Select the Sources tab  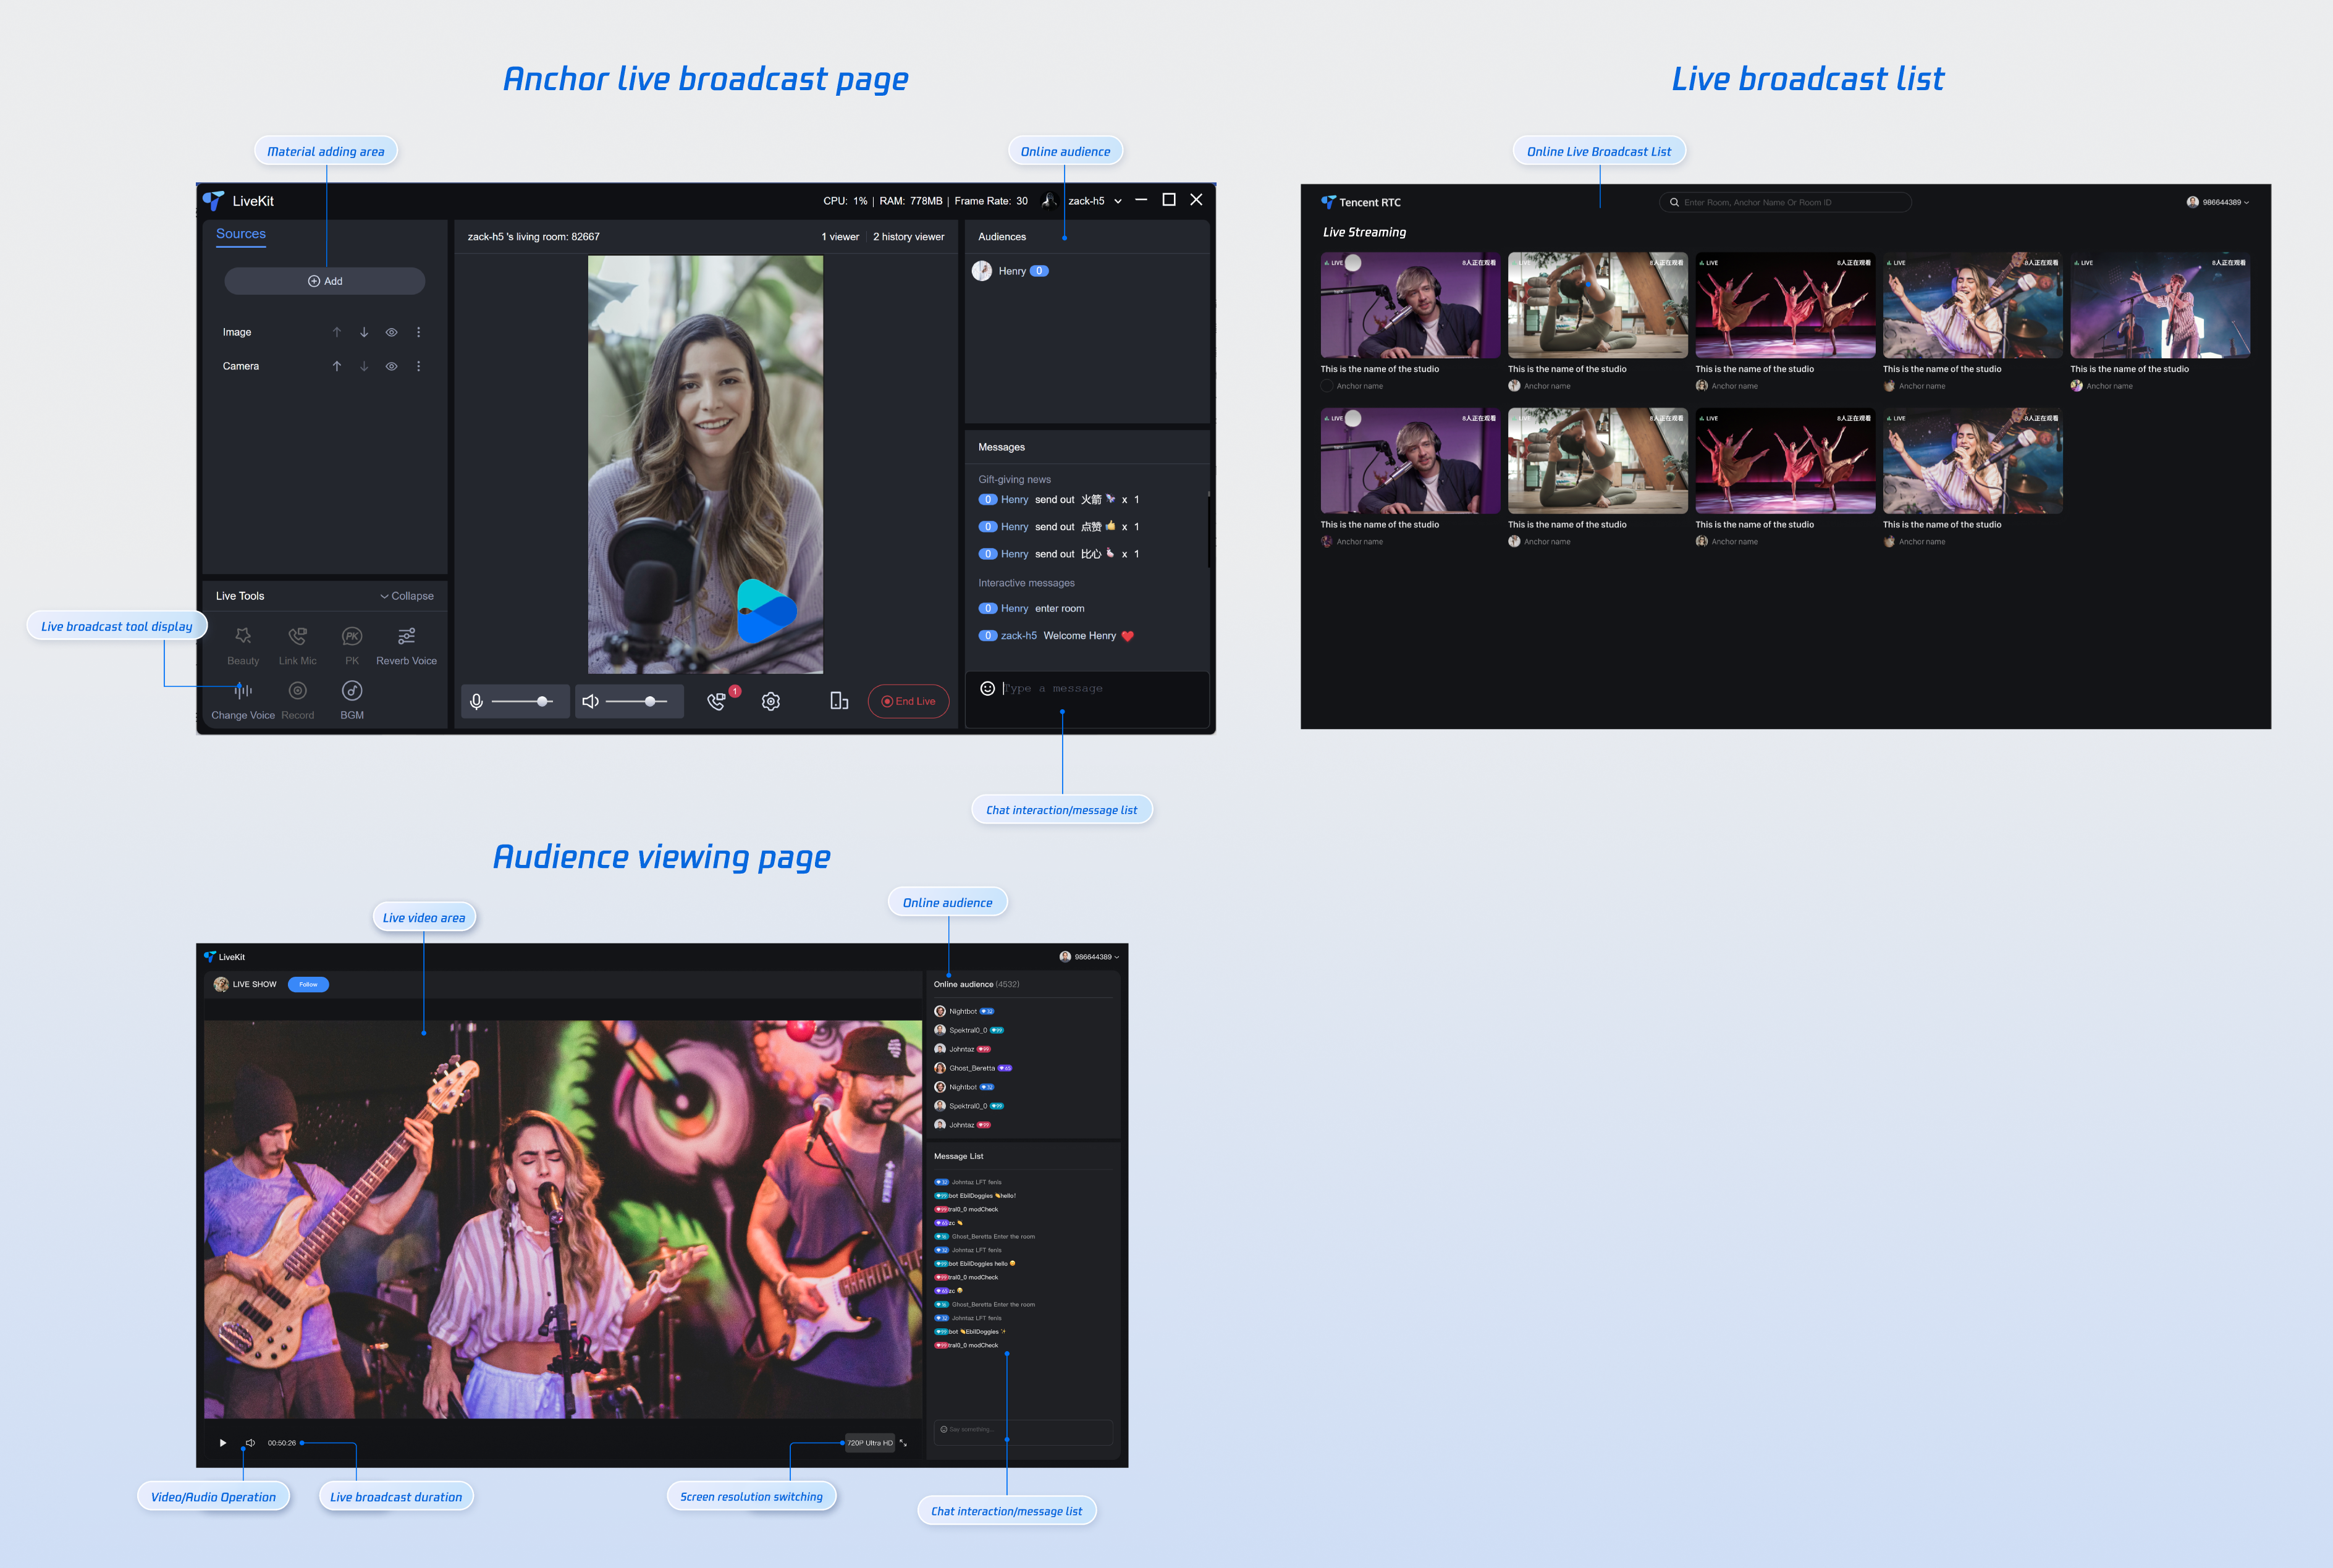241,234
